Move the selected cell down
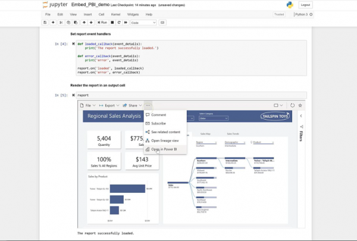The height and width of the screenshot is (241, 357). [x=91, y=23]
